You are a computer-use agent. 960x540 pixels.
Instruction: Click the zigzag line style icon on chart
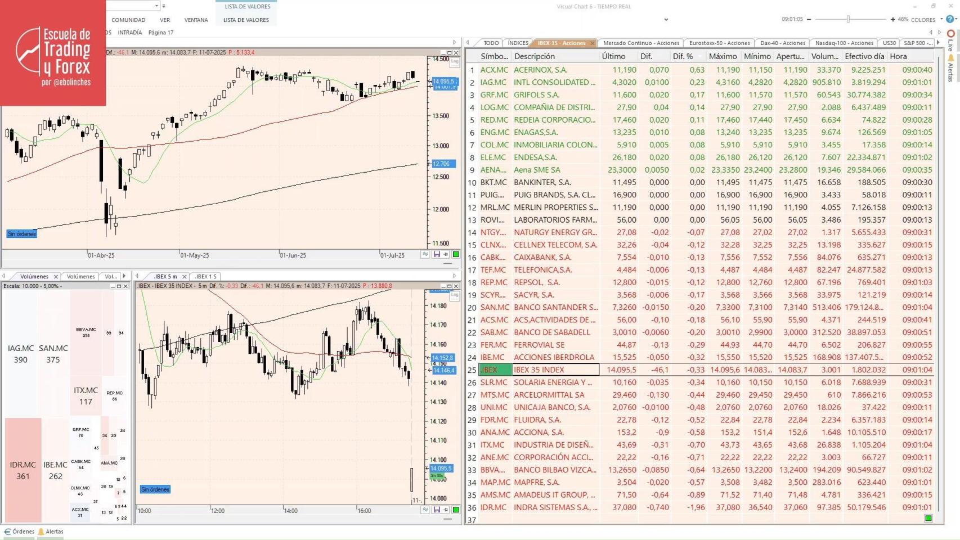coord(425,254)
